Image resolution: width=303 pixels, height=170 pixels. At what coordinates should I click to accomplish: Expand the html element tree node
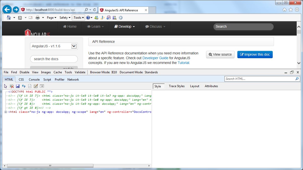click(6, 112)
